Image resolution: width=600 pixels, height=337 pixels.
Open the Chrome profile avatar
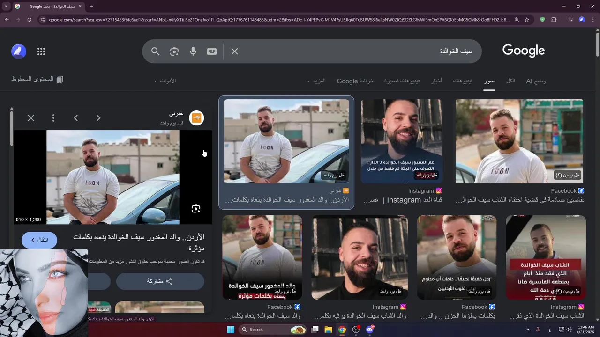click(582, 20)
